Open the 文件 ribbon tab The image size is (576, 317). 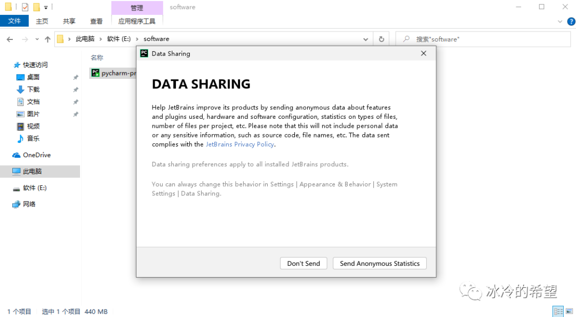coord(14,21)
